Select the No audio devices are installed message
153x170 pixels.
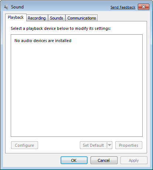point(43,41)
